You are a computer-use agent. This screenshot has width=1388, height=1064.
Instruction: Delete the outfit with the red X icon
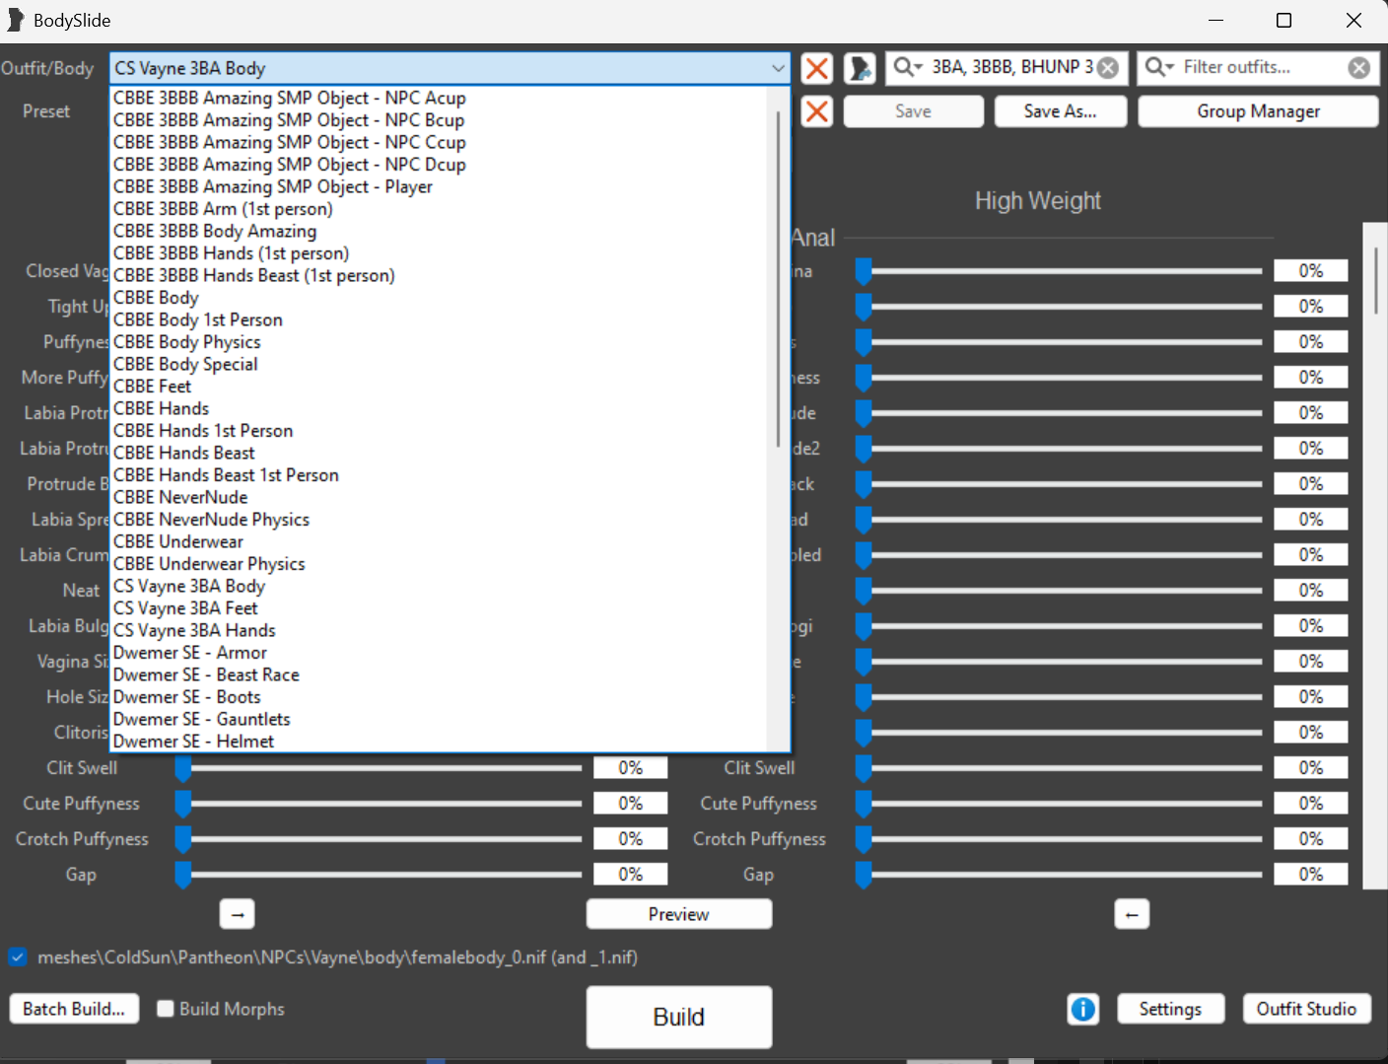pos(816,68)
